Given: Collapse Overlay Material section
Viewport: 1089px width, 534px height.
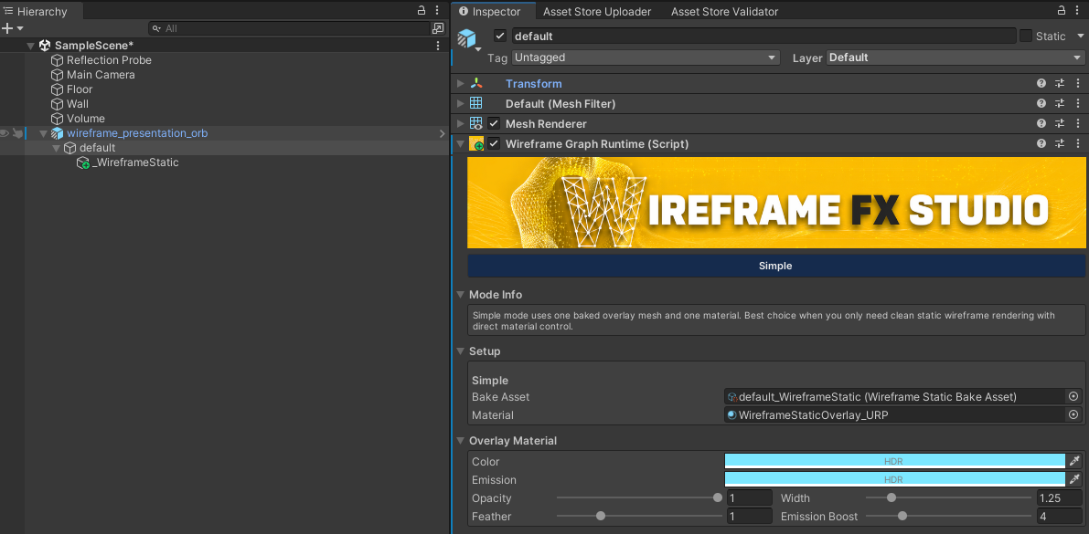Looking at the screenshot, I should pos(460,440).
